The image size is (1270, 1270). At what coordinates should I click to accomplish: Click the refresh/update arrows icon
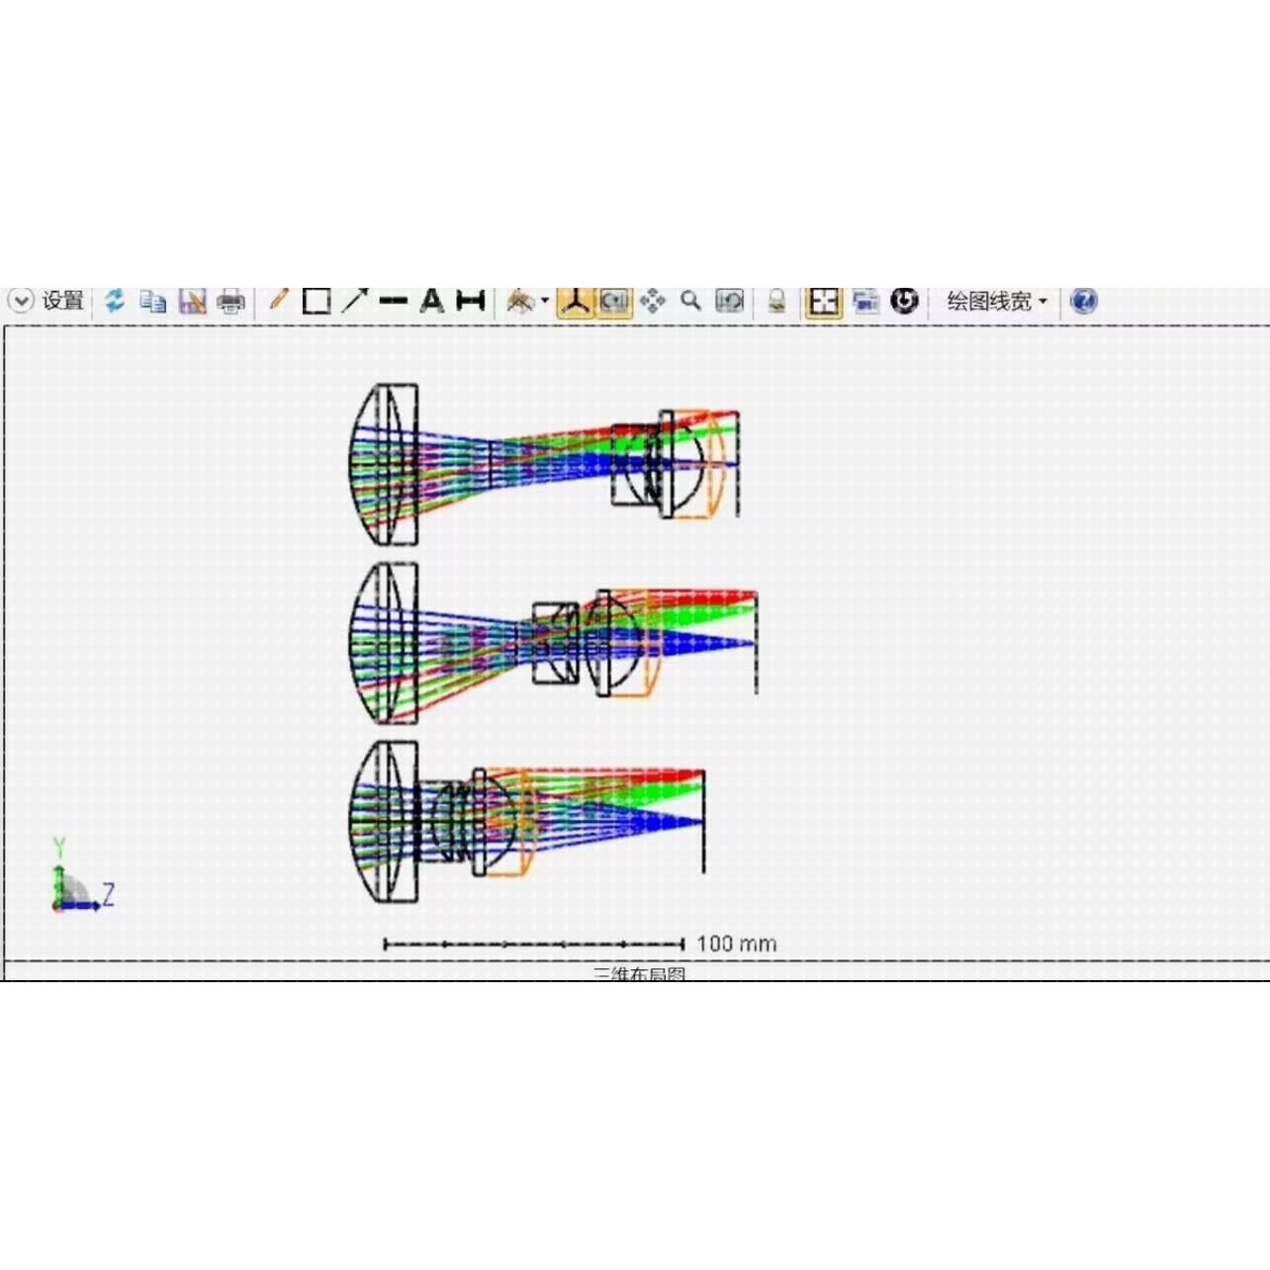(x=115, y=301)
